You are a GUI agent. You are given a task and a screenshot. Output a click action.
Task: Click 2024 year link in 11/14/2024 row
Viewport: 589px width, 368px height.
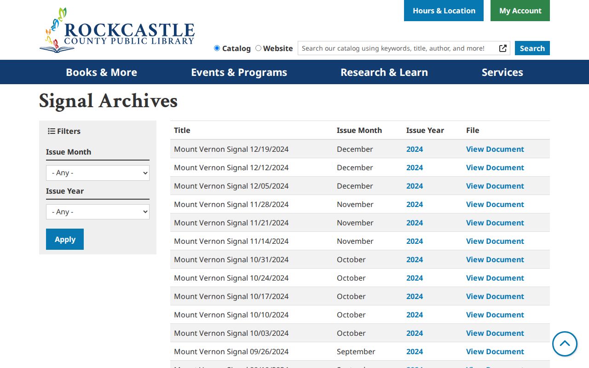coord(415,241)
